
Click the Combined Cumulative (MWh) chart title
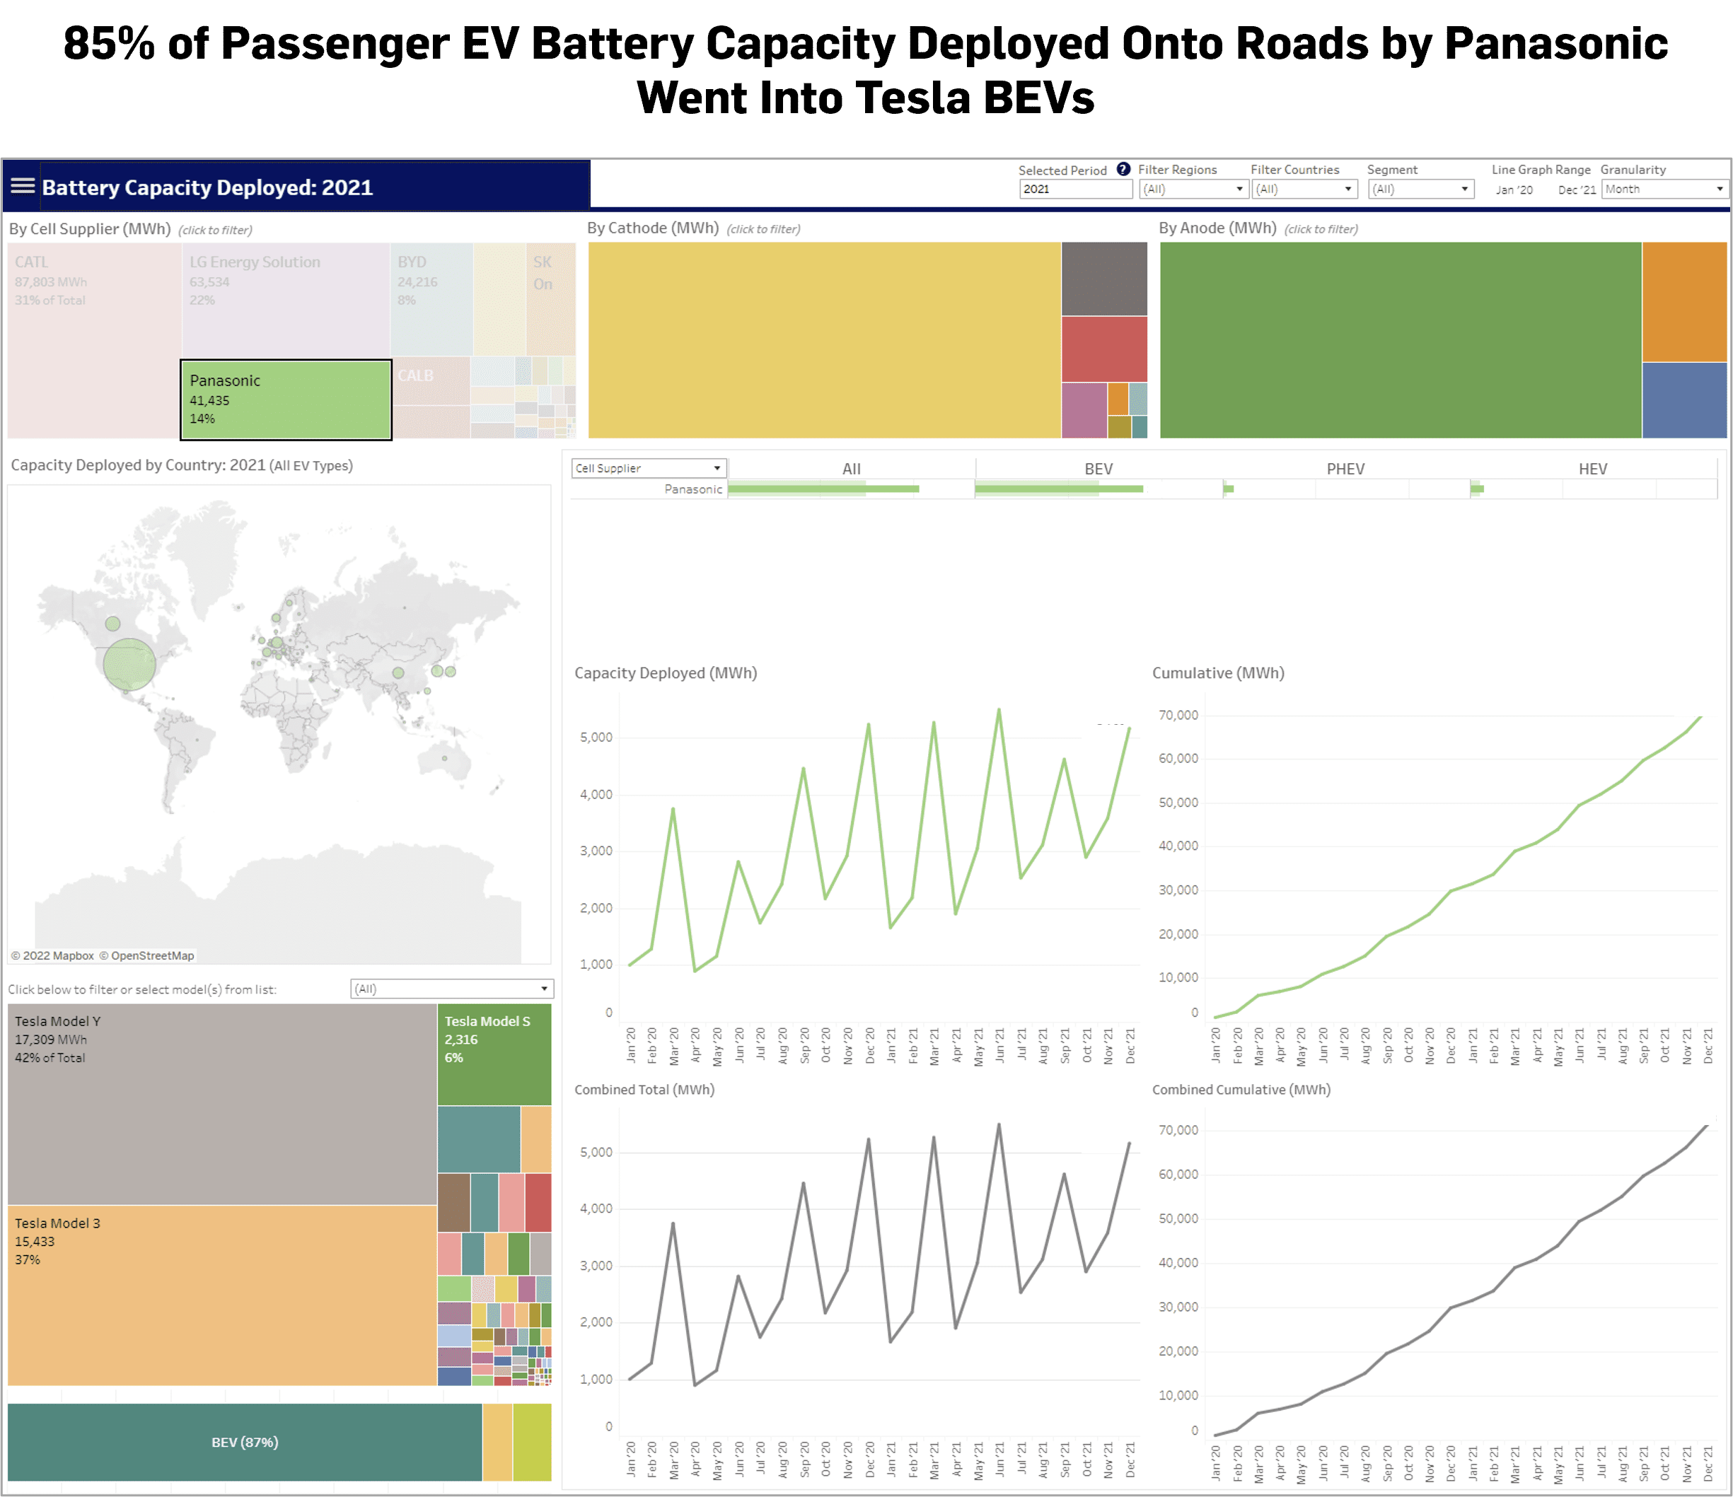[x=1241, y=1089]
